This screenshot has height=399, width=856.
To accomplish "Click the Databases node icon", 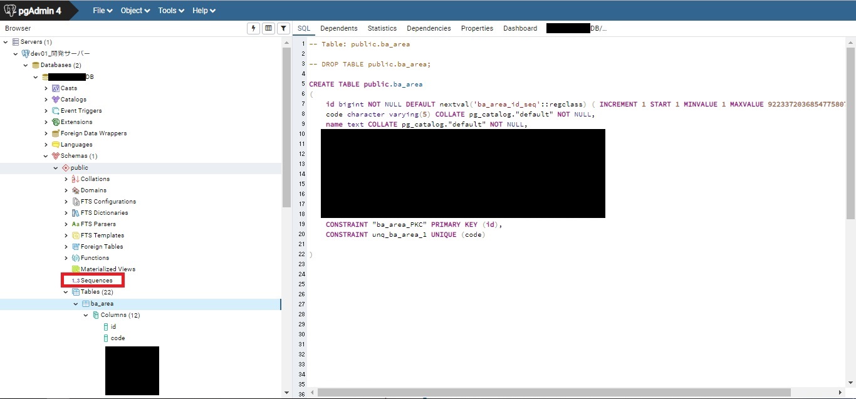I will [x=36, y=65].
